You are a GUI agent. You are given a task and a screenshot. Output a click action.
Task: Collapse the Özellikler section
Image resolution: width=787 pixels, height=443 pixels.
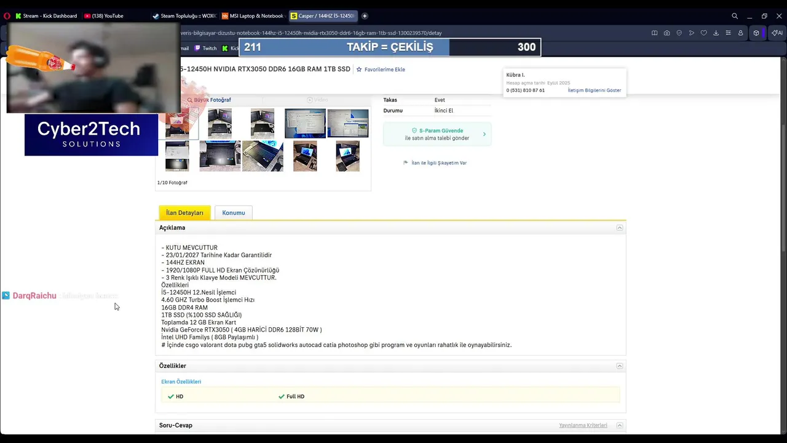point(620,366)
